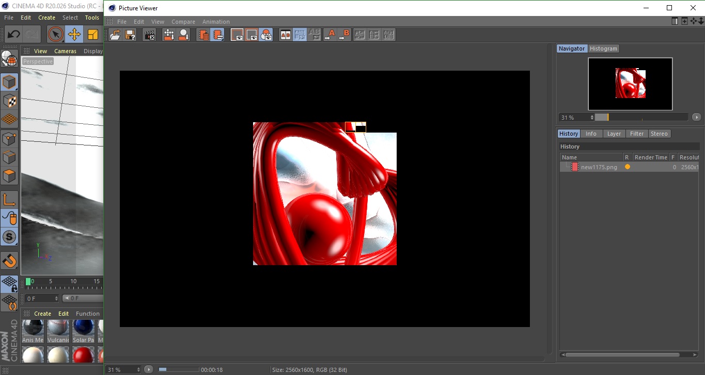This screenshot has width=705, height=375.
Task: Click the render progress bar at bottom
Action: tap(178, 369)
